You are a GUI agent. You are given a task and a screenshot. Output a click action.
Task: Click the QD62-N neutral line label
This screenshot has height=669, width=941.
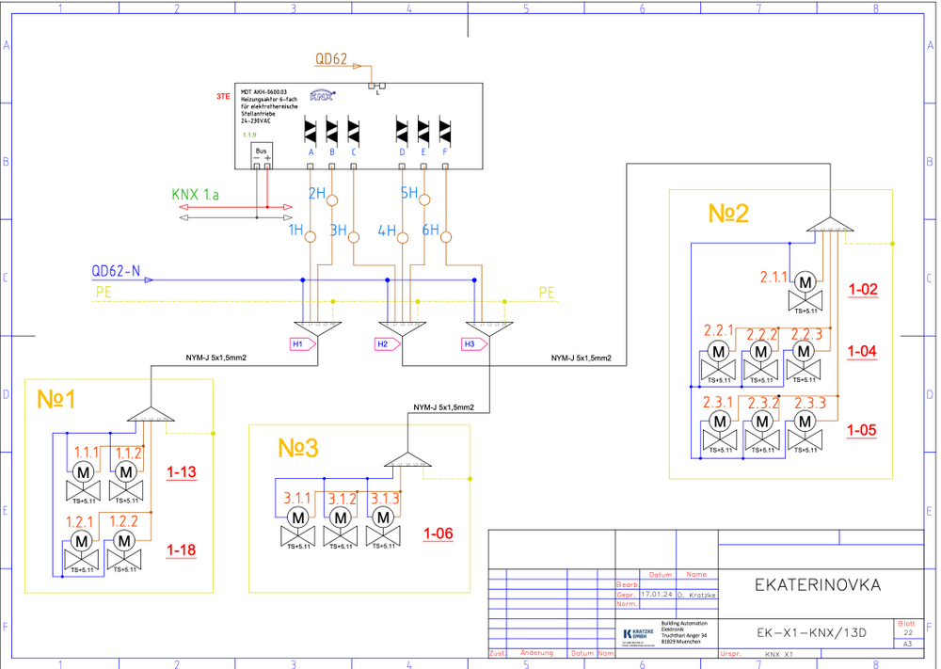click(116, 271)
